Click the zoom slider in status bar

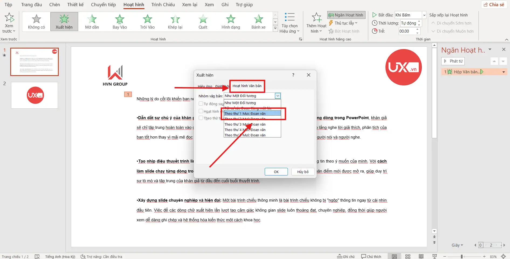(x=462, y=256)
